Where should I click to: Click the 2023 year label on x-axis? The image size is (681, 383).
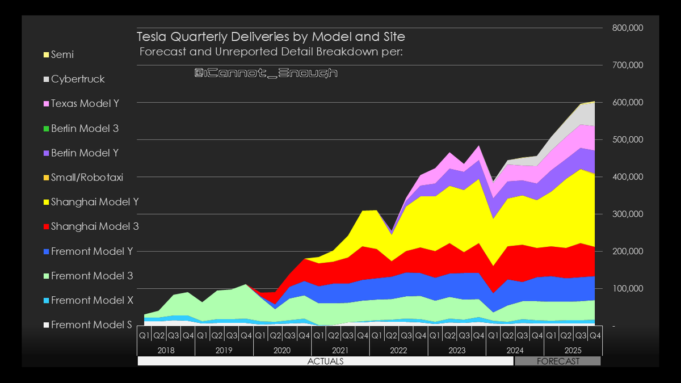[457, 350]
